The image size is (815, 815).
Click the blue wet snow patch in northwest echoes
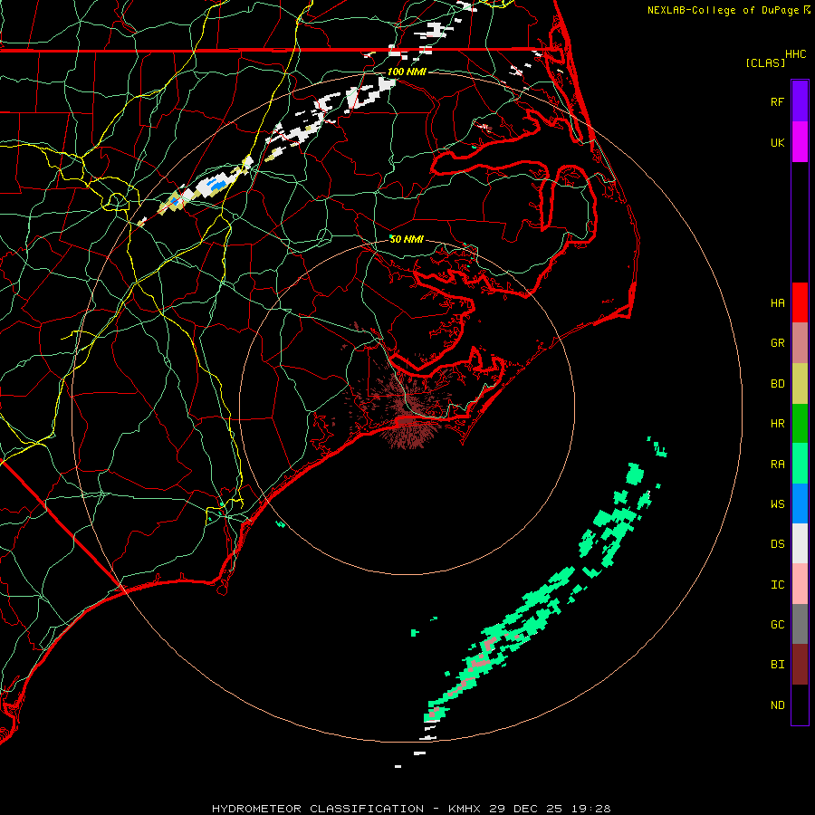216,184
